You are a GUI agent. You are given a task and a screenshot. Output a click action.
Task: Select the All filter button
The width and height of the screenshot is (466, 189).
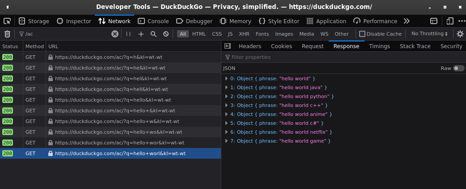(183, 34)
